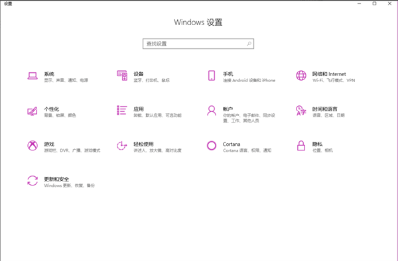
Task: Click the 背景、锁屏、颜色 description
Action: (60, 115)
